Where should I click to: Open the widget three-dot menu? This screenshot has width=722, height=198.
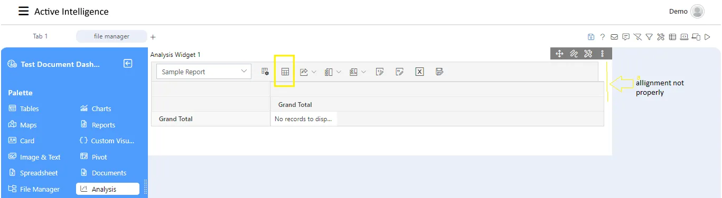click(603, 53)
